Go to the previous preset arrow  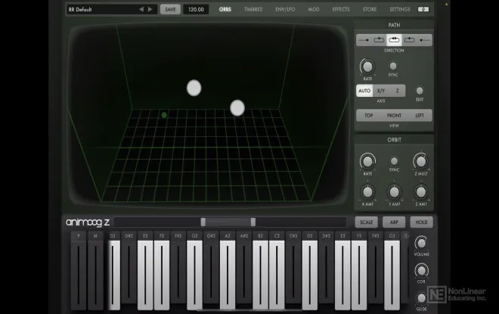pos(141,10)
